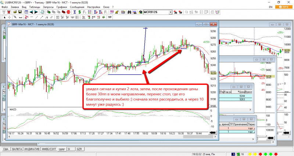The image size is (294, 156).
Task: Click the SBRF chart scrollbar left arrow
Action: point(9,137)
